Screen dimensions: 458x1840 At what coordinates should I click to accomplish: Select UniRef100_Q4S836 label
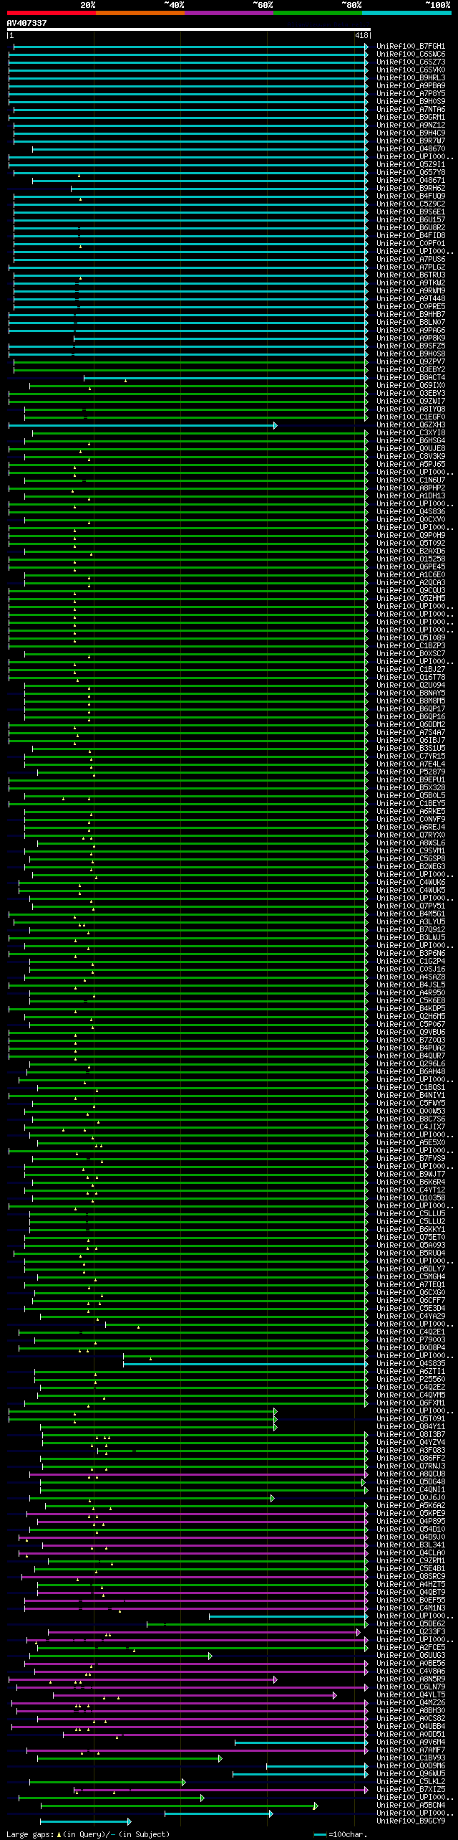[x=411, y=512]
